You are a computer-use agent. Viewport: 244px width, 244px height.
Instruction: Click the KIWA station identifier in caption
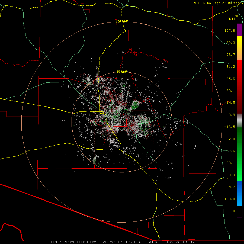point(154,242)
